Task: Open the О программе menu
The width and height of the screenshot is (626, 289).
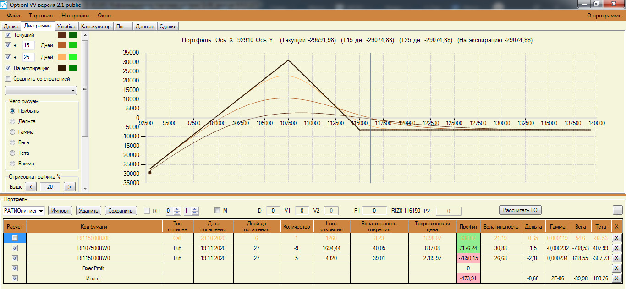Action: click(604, 16)
